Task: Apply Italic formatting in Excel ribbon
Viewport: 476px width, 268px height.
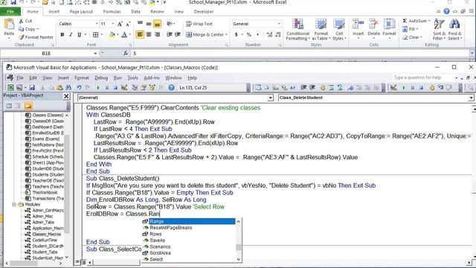Action: [71, 35]
